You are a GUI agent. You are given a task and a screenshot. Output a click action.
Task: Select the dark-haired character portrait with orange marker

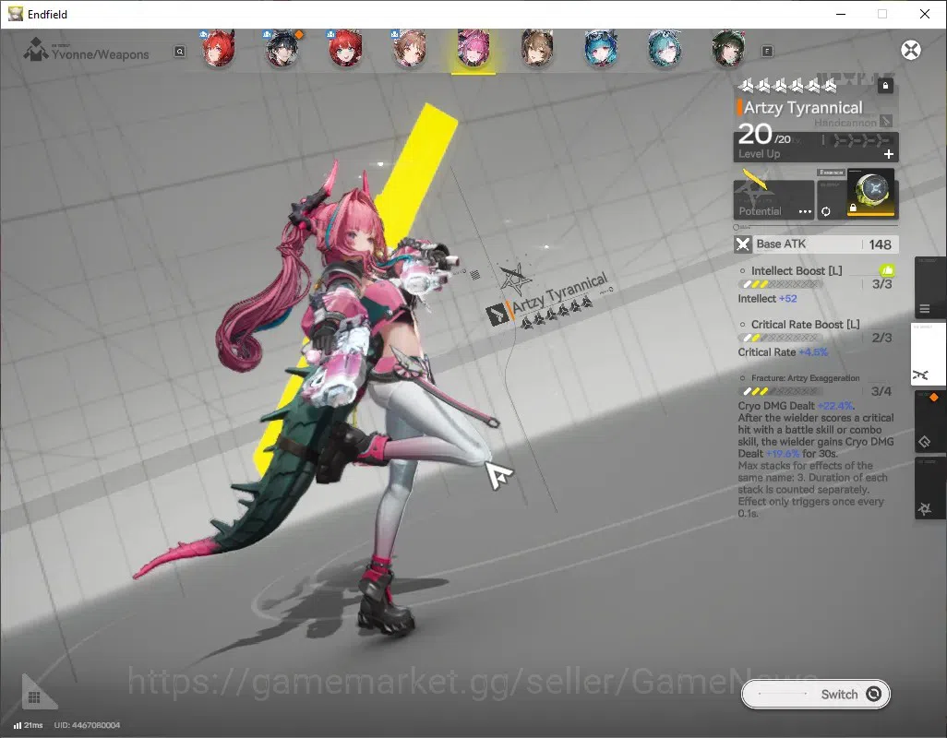click(282, 48)
